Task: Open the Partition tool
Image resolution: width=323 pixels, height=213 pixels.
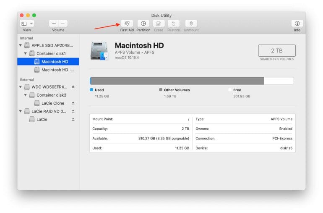Action: tap(143, 24)
